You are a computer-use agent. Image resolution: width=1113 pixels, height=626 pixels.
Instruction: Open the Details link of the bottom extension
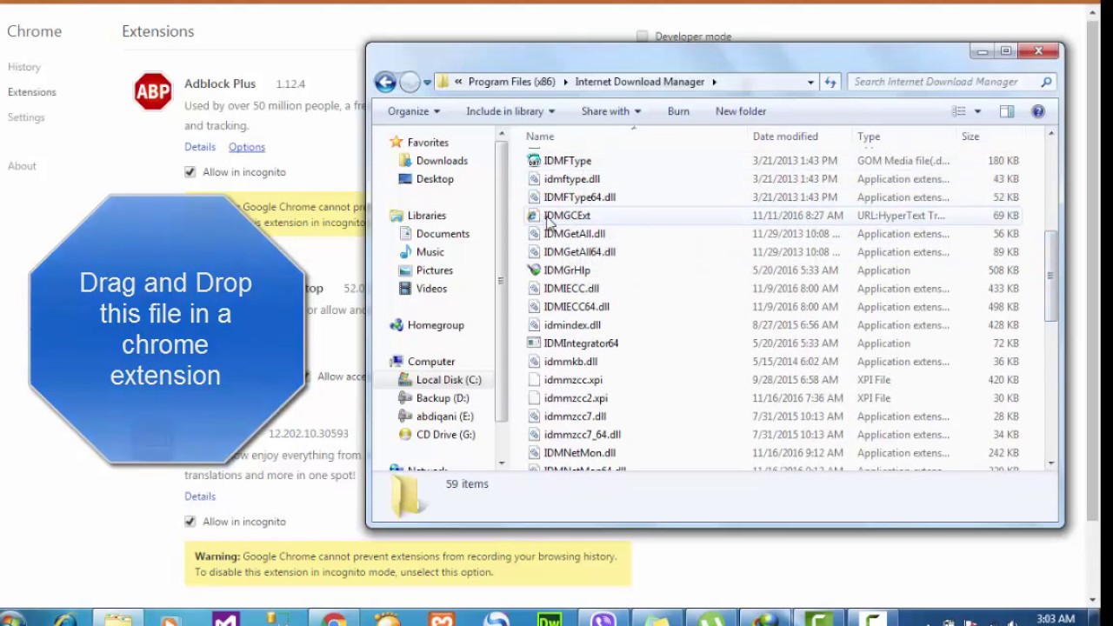tap(200, 496)
